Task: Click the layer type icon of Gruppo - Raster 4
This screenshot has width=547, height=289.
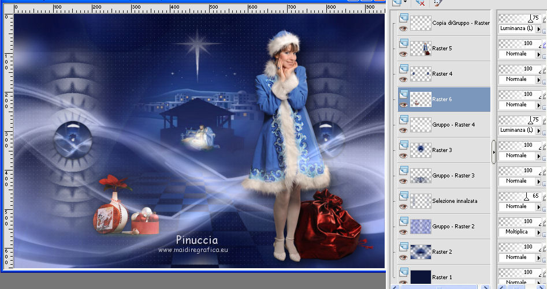Action: (x=404, y=120)
